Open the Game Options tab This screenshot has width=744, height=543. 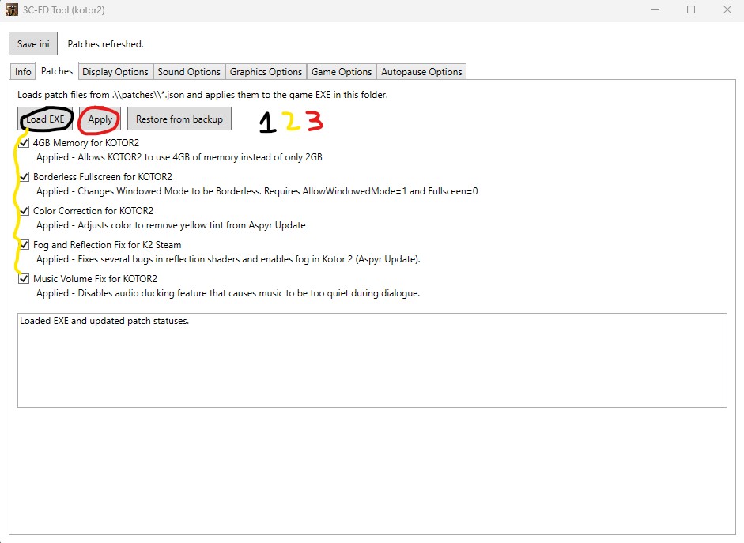(342, 72)
